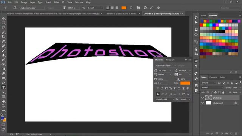
Task: Select the Brush tool
Action: [x=3, y=51]
